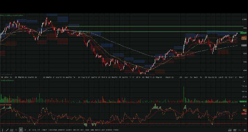Toggle the highlighted 'H' timeframe button
Viewport: 248px width, 132px height.
coord(21,130)
